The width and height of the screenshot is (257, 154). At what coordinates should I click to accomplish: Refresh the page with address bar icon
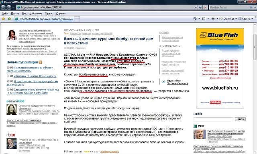point(200,7)
